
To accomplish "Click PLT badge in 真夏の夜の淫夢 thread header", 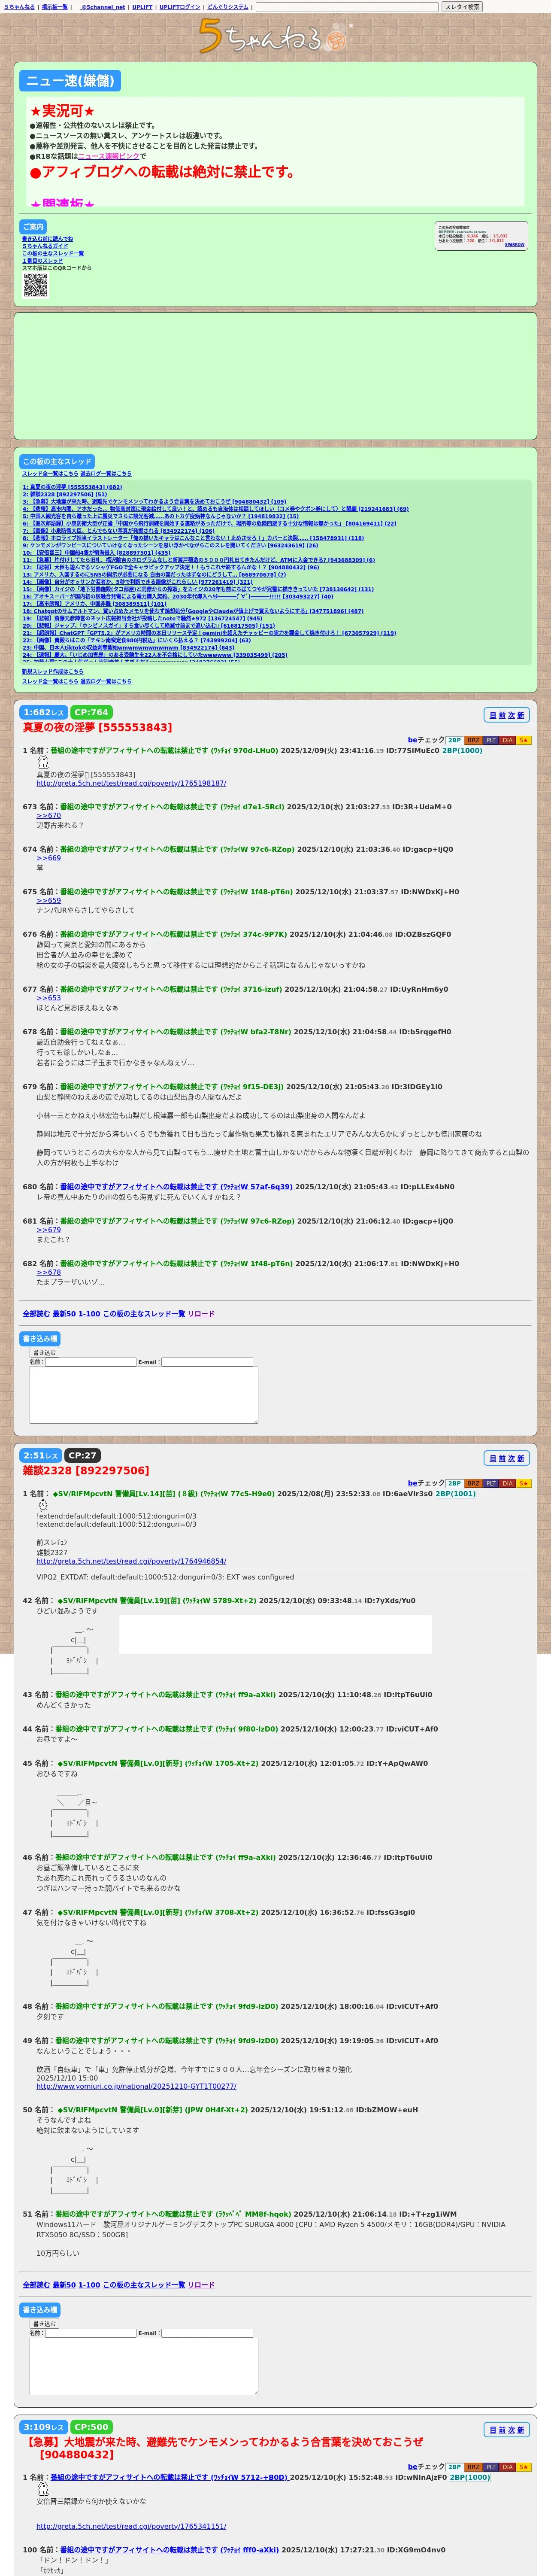I will coord(491,740).
